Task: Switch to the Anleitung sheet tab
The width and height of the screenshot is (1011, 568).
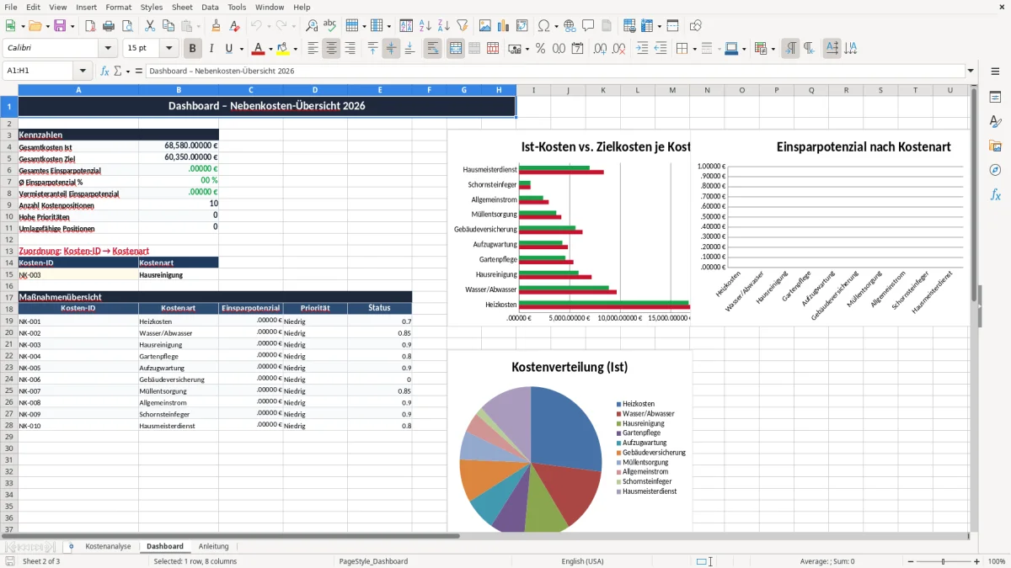Action: [214, 546]
